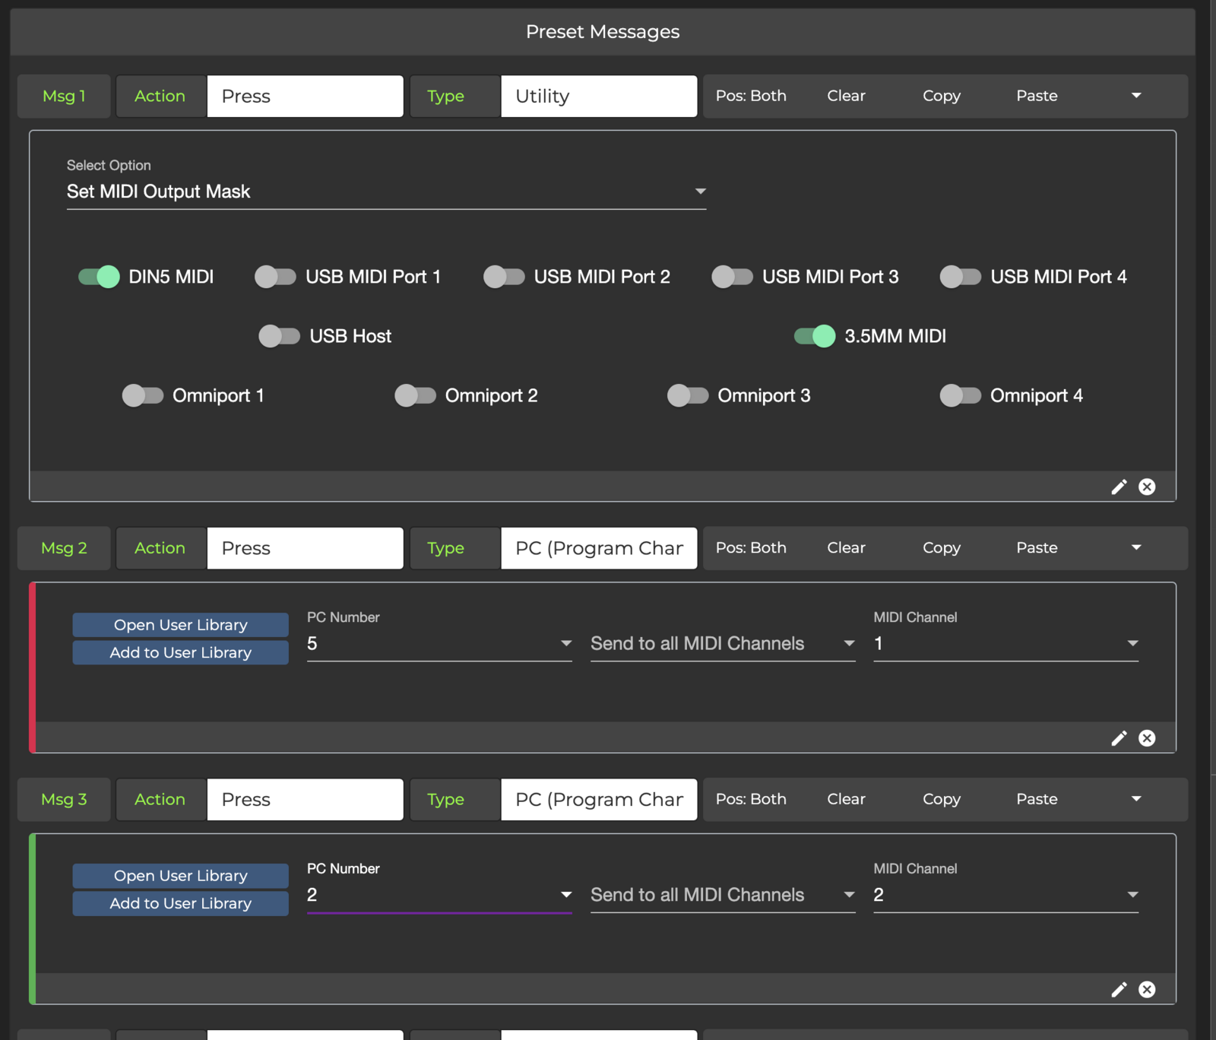
Task: Toggle the USB MIDI Port 3 switch
Action: coord(732,277)
